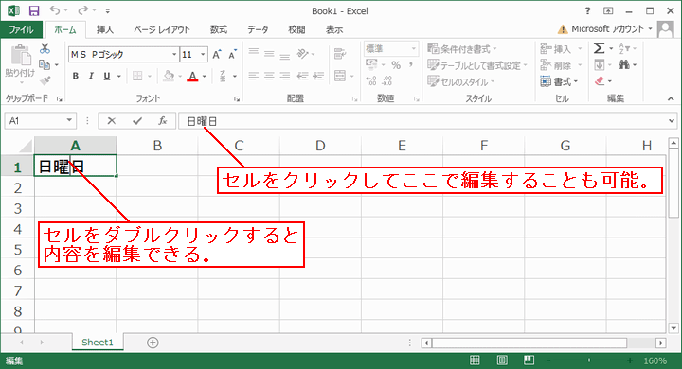Open the ファイル menu
The width and height of the screenshot is (682, 369).
21,29
